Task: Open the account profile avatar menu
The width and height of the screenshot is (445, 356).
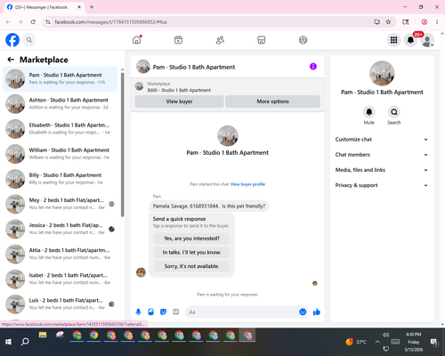Action: click(427, 40)
